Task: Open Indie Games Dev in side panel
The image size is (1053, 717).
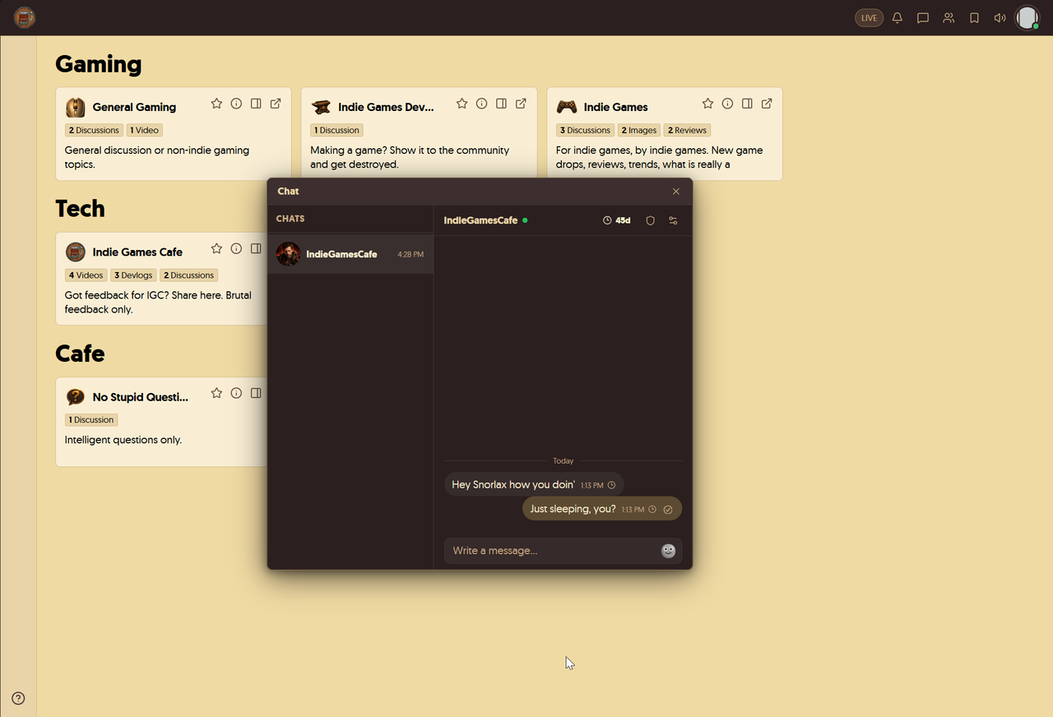Action: pyautogui.click(x=501, y=104)
